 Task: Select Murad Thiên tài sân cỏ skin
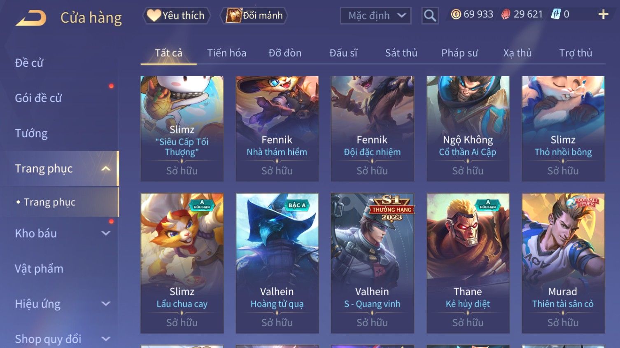point(563,263)
